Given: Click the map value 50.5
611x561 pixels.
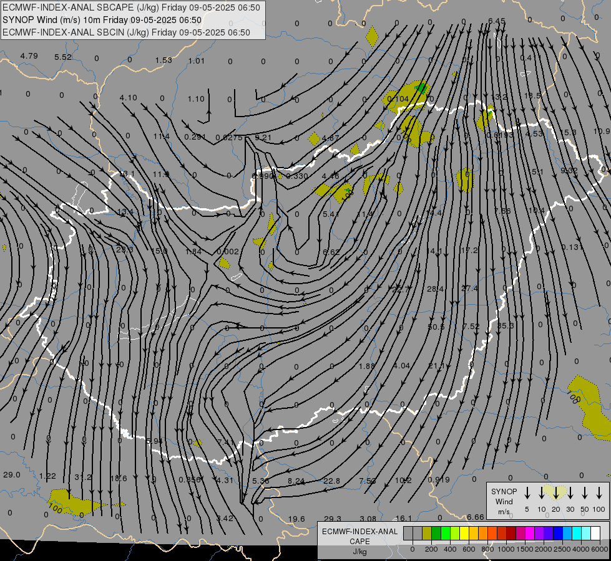Looking at the screenshot, I should [x=436, y=327].
